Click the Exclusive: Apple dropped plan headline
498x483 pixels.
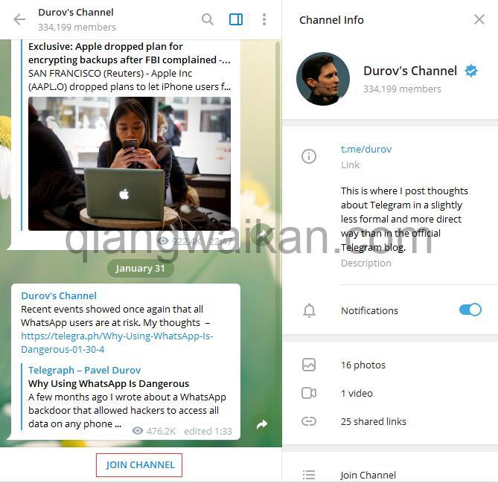[129, 53]
